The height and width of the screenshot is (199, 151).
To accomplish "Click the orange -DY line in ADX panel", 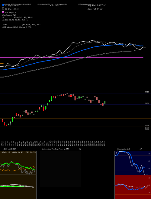I will 13,170.
